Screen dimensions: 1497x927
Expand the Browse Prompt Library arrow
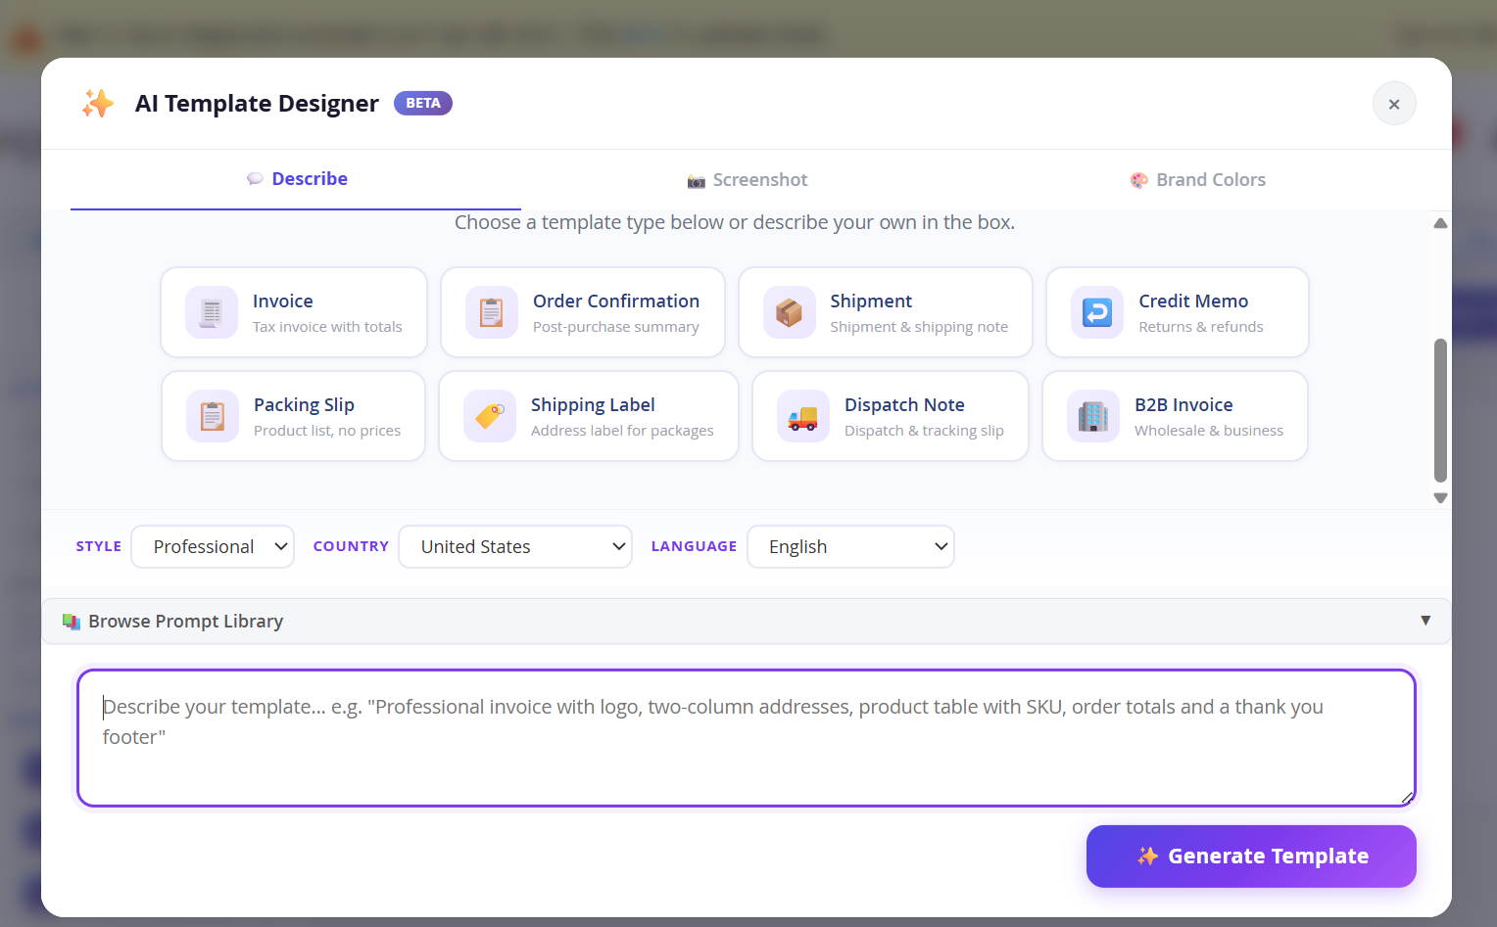(1425, 621)
